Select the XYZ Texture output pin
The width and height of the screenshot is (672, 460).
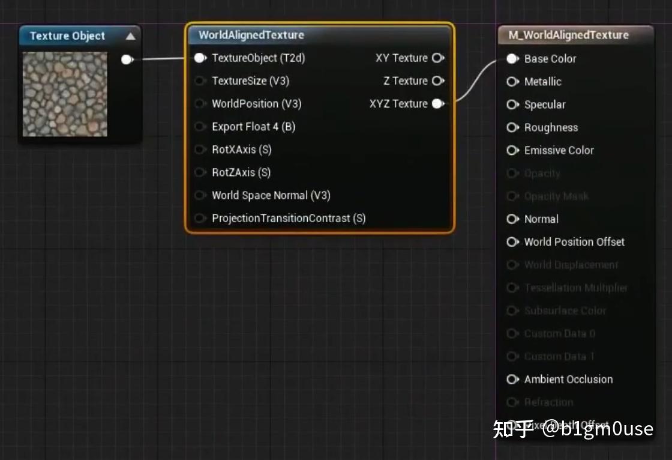coord(437,103)
